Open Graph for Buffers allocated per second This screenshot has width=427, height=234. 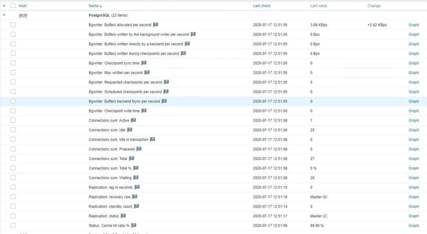414,25
